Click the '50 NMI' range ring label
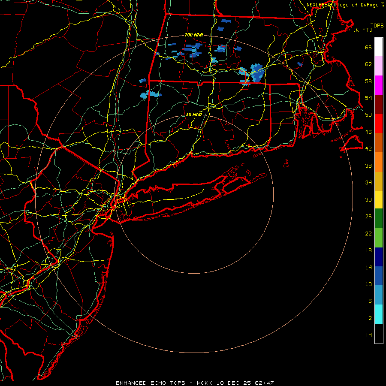Screen dimensions: 386x386 pyautogui.click(x=194, y=115)
